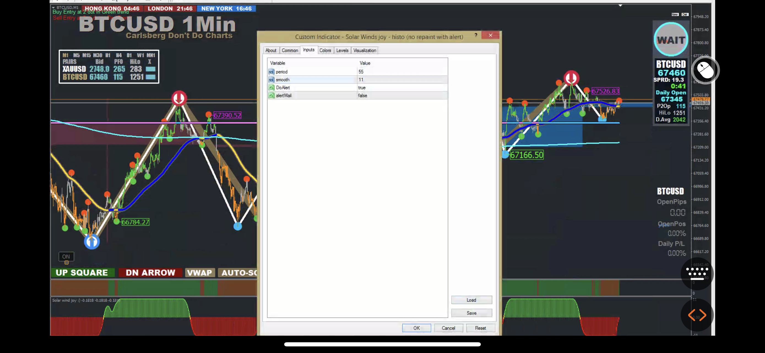Open the on-screen keyboard overlay button
Image resolution: width=765 pixels, height=353 pixels.
(697, 273)
